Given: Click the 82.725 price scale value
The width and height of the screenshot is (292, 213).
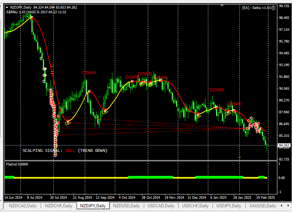Looking at the screenshot, I should (x=284, y=159).
